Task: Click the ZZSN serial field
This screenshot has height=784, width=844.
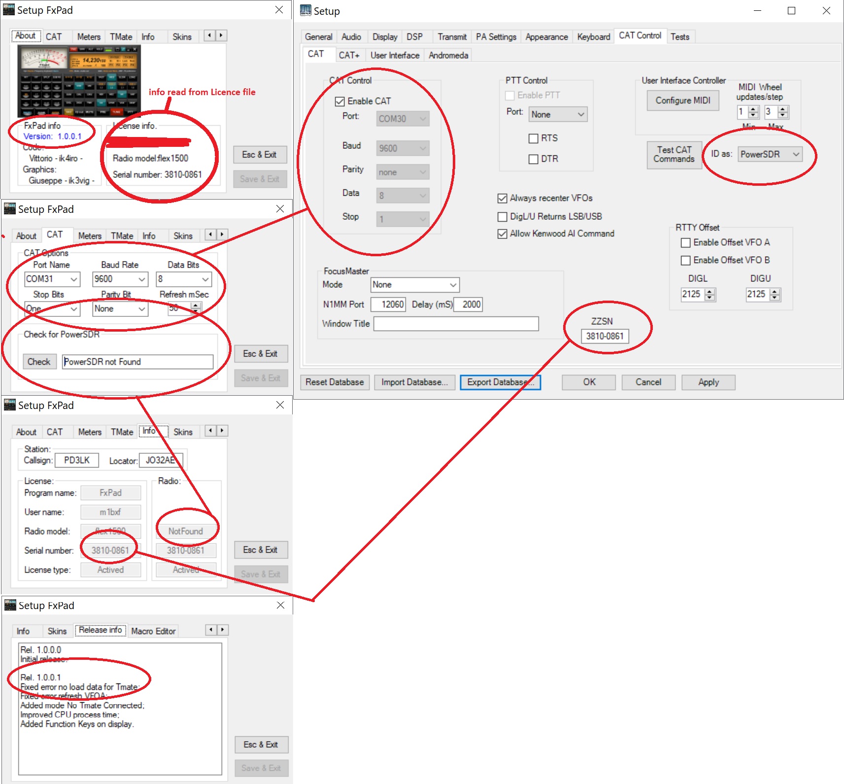Action: 605,337
